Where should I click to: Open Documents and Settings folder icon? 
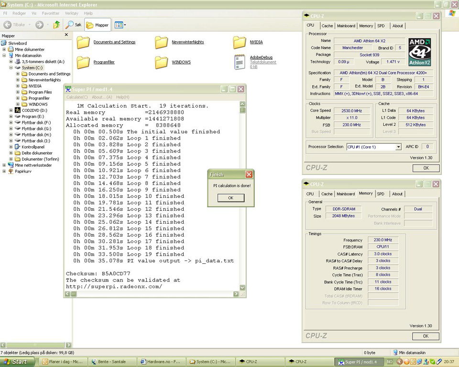tap(83, 43)
